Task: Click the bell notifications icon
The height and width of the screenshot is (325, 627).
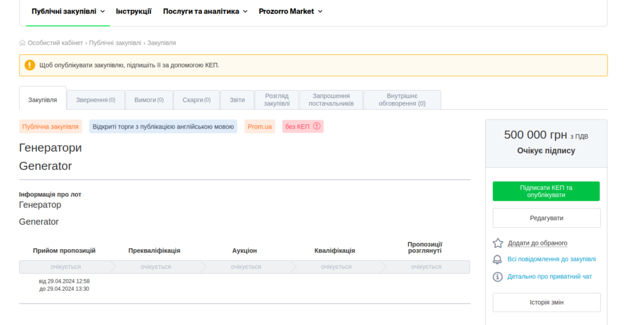Action: [x=498, y=260]
